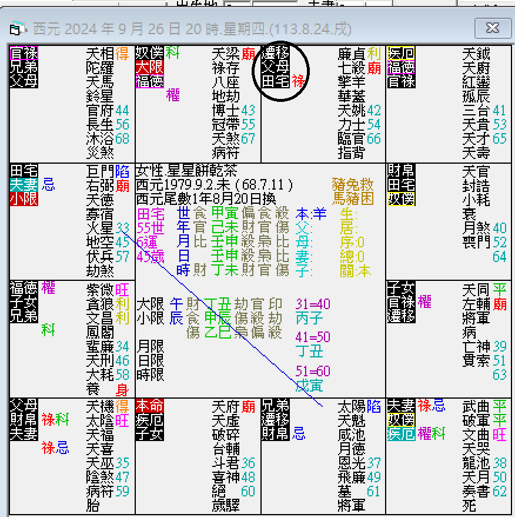Select the red 小限 marker in the left 田宅 palace
The width and height of the screenshot is (515, 517).
tap(24, 198)
